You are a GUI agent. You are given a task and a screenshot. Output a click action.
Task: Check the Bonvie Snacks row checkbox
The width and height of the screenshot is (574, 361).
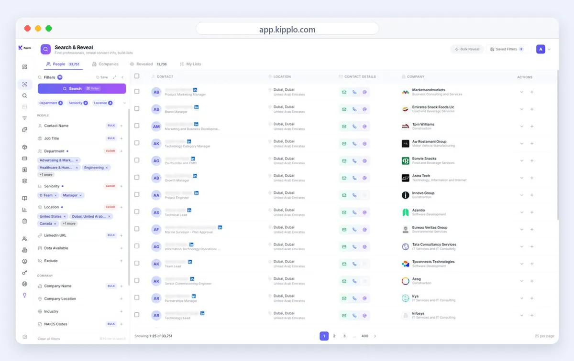pyautogui.click(x=137, y=160)
